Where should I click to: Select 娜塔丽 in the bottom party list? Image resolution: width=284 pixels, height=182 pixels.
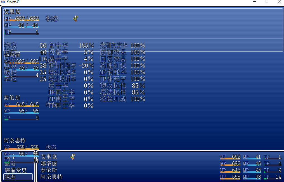(x=49, y=163)
